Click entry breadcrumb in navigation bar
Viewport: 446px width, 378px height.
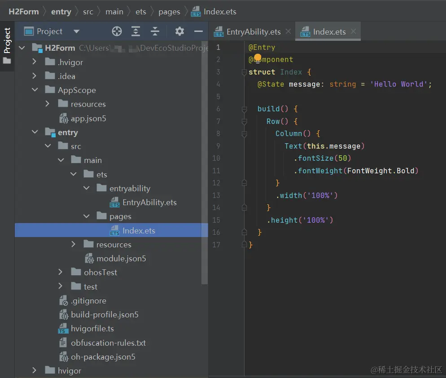pos(61,12)
